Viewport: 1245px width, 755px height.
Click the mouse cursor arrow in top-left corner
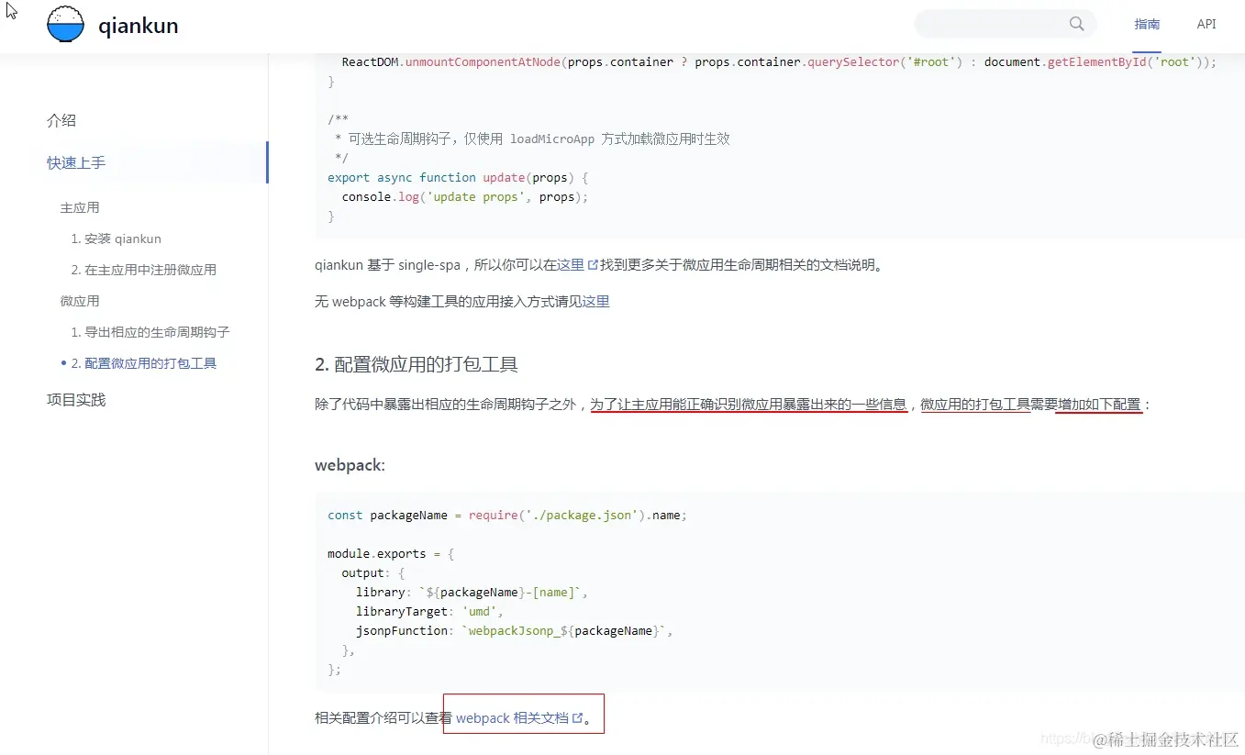(x=11, y=10)
